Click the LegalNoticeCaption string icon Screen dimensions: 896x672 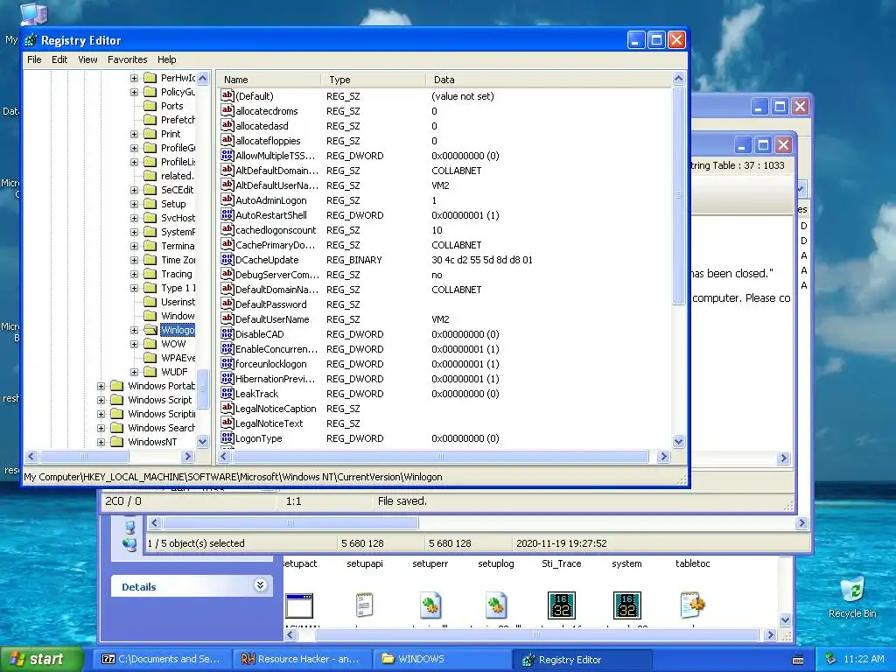(227, 408)
